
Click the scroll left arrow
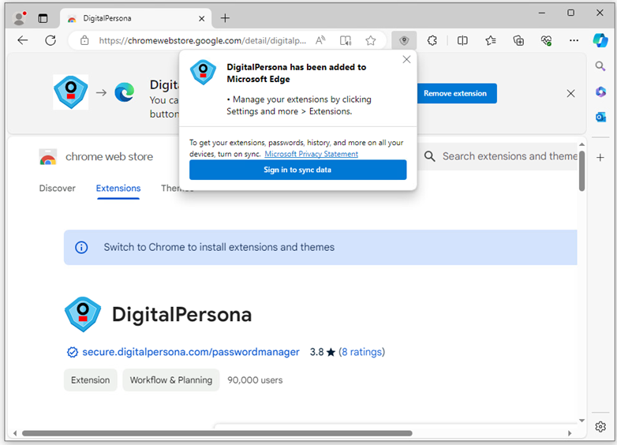15,433
